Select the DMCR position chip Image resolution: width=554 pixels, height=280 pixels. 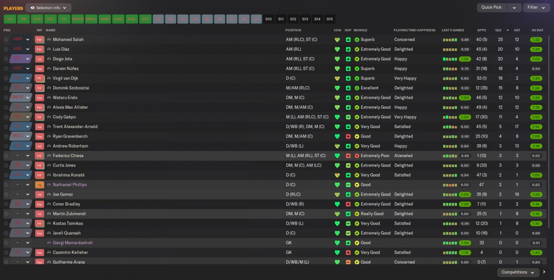click(78, 19)
